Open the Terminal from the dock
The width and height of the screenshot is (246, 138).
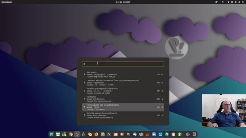[109, 134]
